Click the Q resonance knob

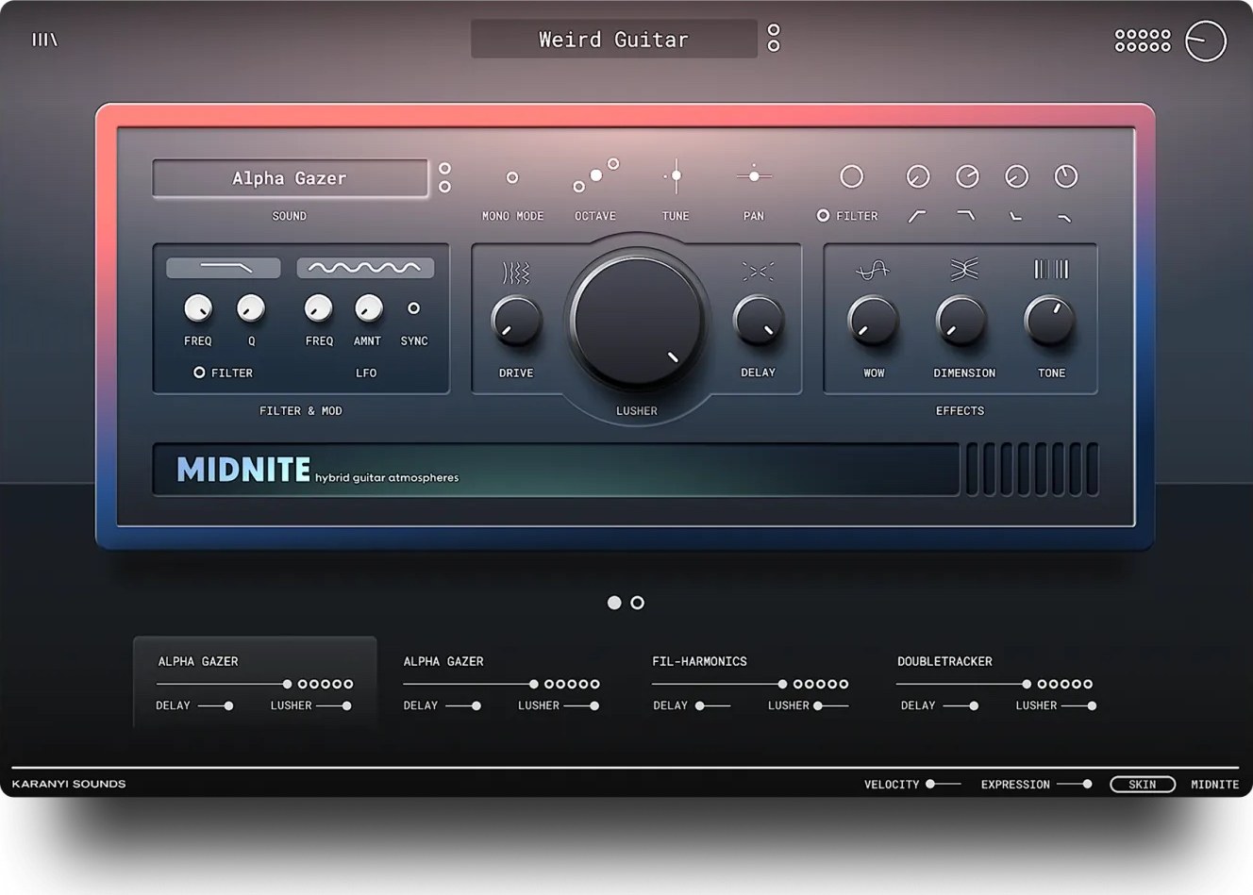click(250, 307)
